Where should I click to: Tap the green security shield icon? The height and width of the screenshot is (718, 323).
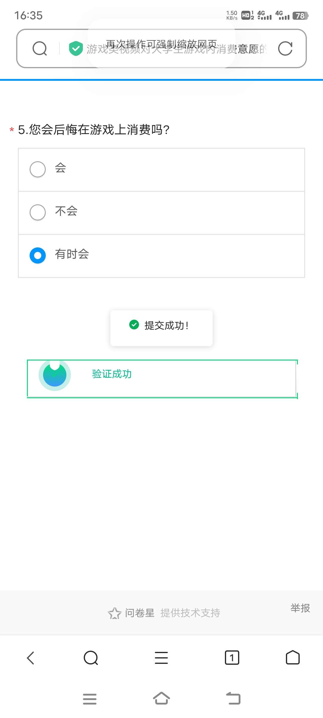76,48
